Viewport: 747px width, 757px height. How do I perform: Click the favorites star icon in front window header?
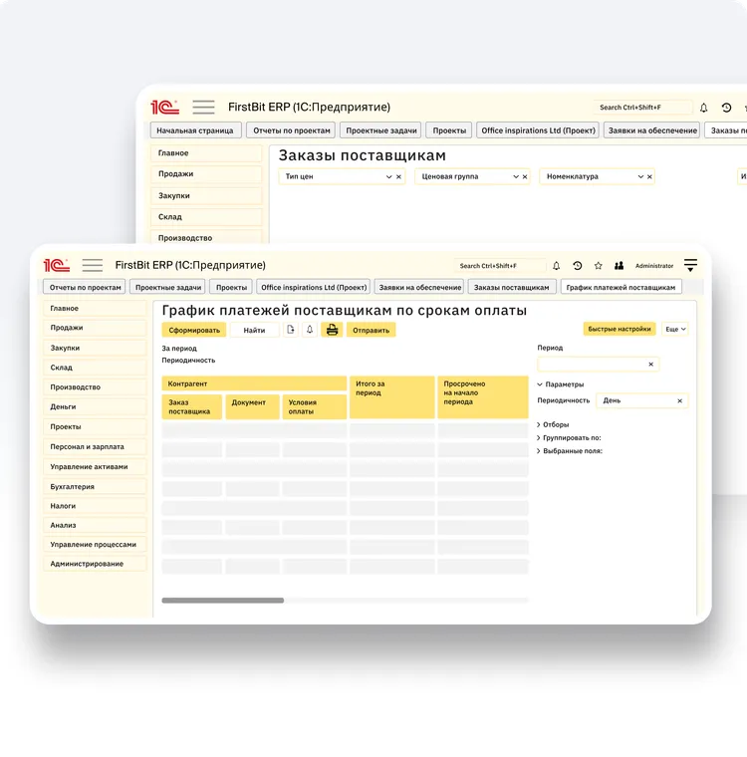click(599, 266)
